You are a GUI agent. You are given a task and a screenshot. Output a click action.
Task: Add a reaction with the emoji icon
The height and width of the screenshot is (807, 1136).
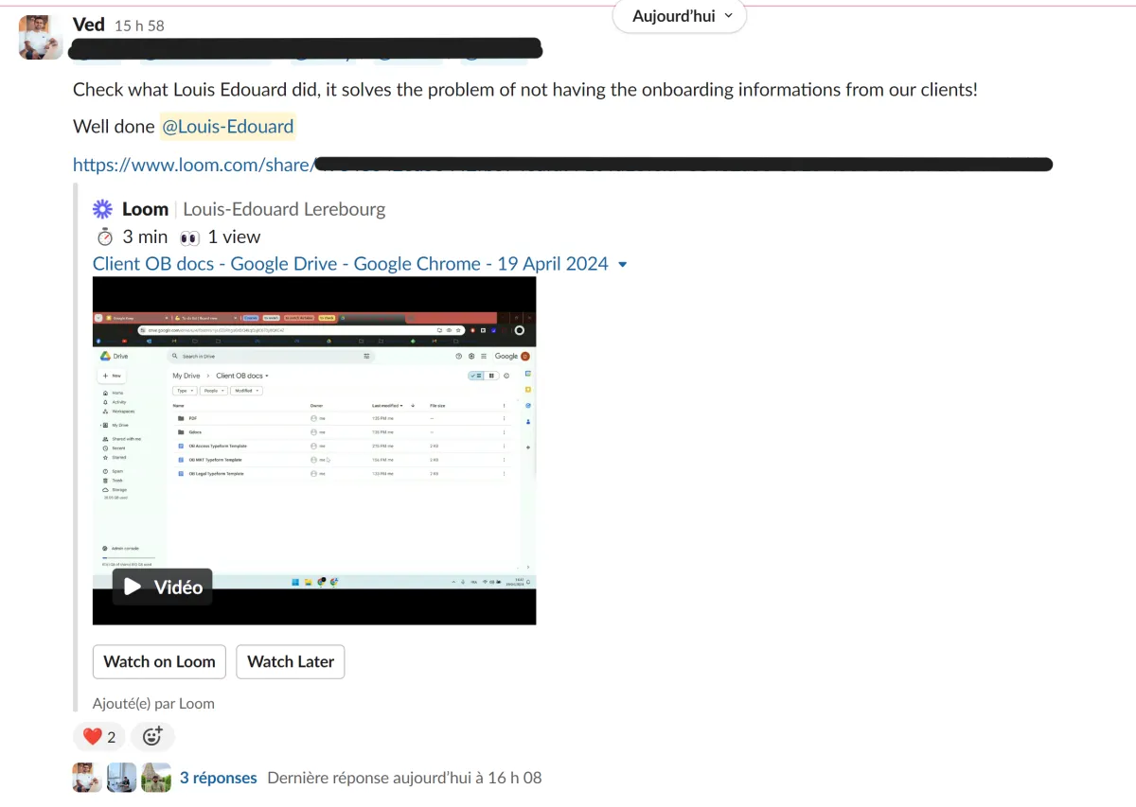(152, 736)
